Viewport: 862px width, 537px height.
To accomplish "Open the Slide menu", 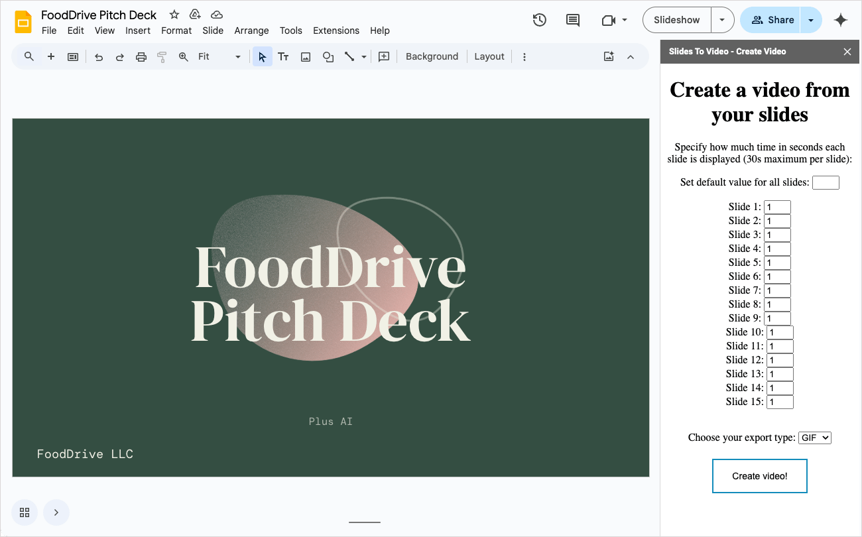I will 213,30.
